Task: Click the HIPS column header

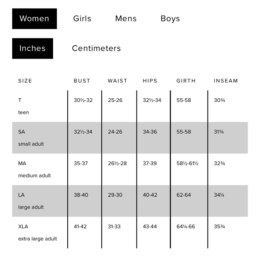Action: (150, 81)
